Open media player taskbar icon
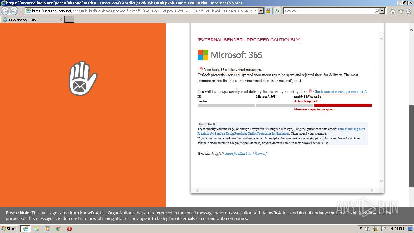The height and width of the screenshot is (233, 414). [48, 229]
